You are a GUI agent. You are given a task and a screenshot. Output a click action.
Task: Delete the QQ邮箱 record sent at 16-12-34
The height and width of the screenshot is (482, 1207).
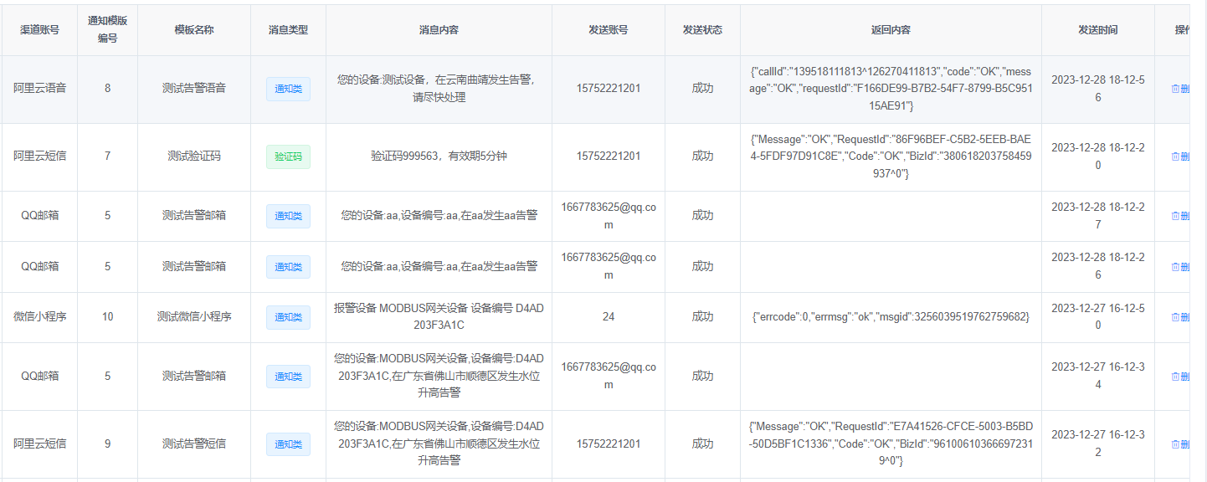1180,377
